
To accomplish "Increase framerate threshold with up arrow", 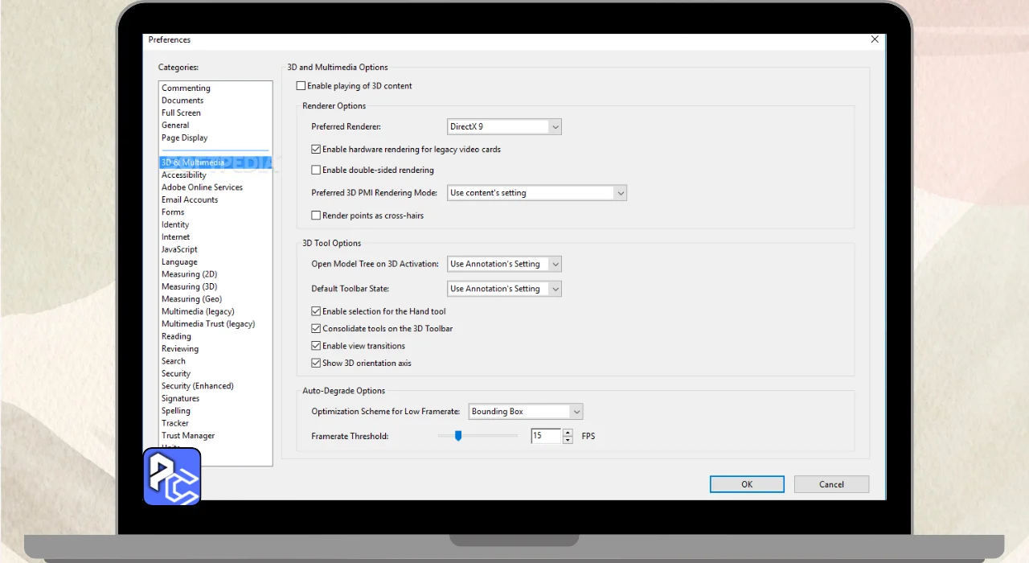I will click(568, 432).
